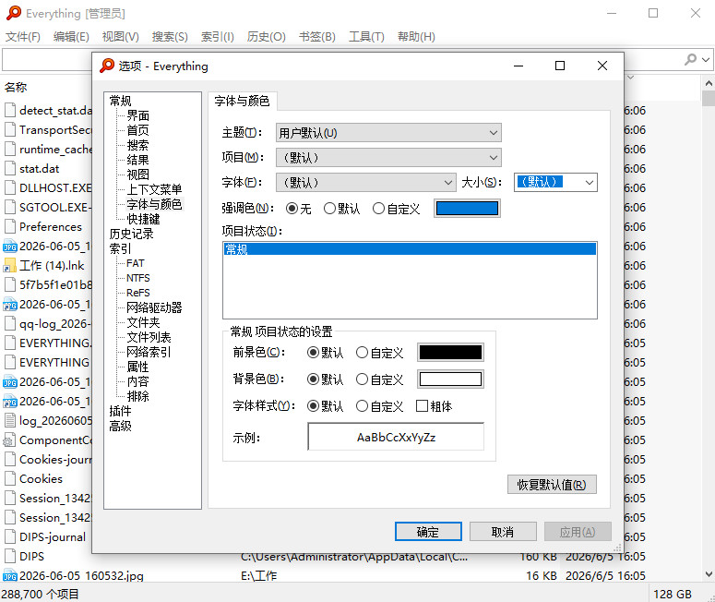Click the file icon beside DIPS-journal
715x602 pixels.
coord(9,537)
